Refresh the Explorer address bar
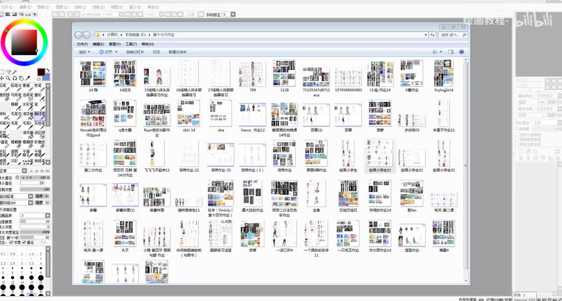Screen dimensions: 562x301 [432, 35]
